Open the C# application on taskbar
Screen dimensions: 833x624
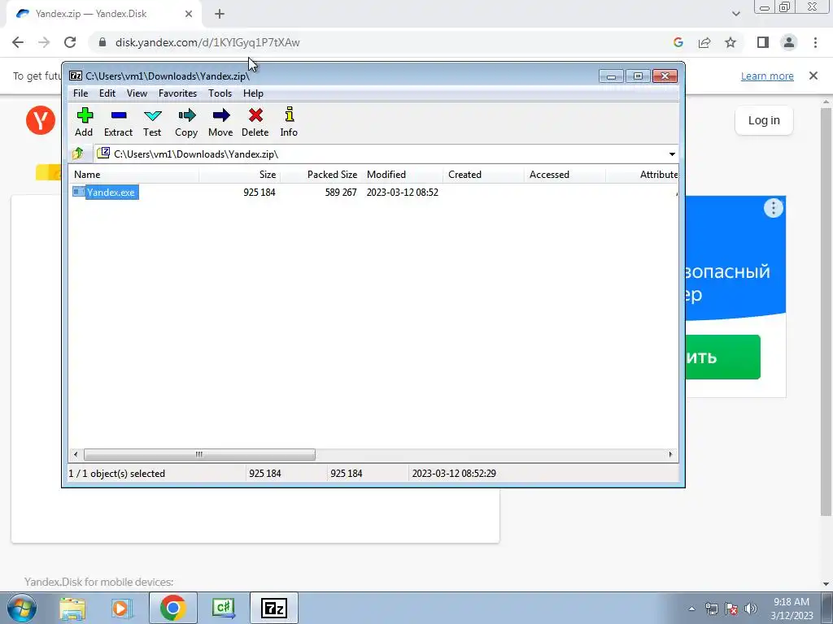[x=223, y=608]
